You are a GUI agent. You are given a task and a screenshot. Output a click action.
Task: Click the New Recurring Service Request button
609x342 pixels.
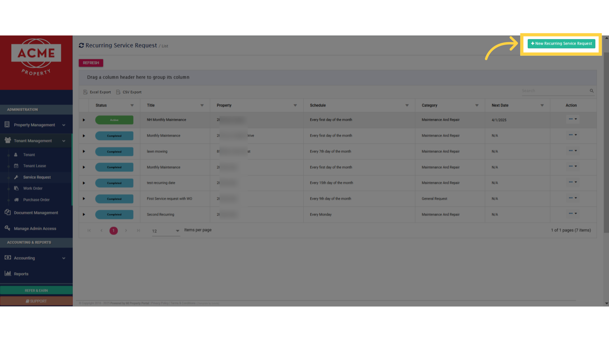point(561,44)
